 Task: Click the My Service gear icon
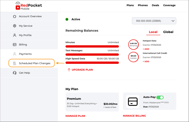click(15, 26)
